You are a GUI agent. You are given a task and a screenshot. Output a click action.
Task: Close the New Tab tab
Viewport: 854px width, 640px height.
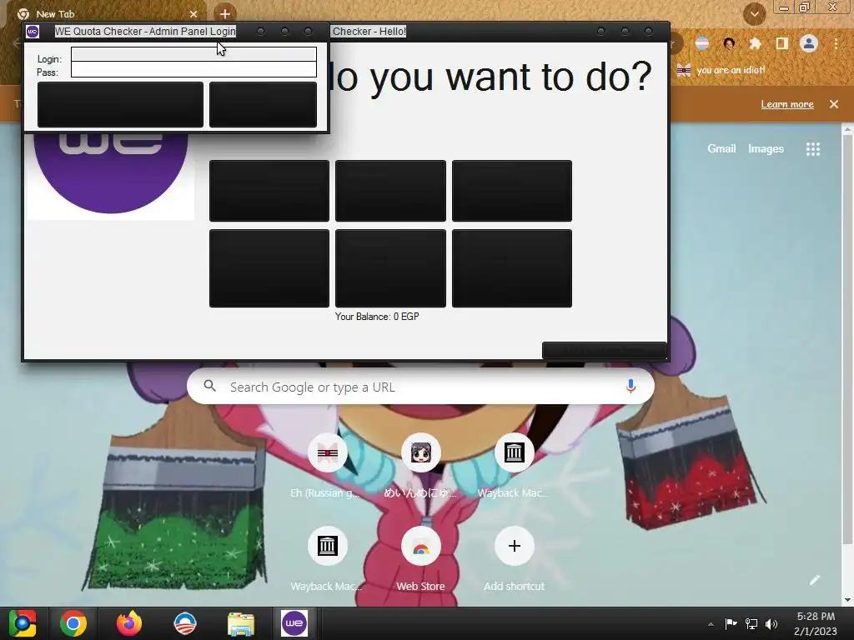pyautogui.click(x=193, y=13)
